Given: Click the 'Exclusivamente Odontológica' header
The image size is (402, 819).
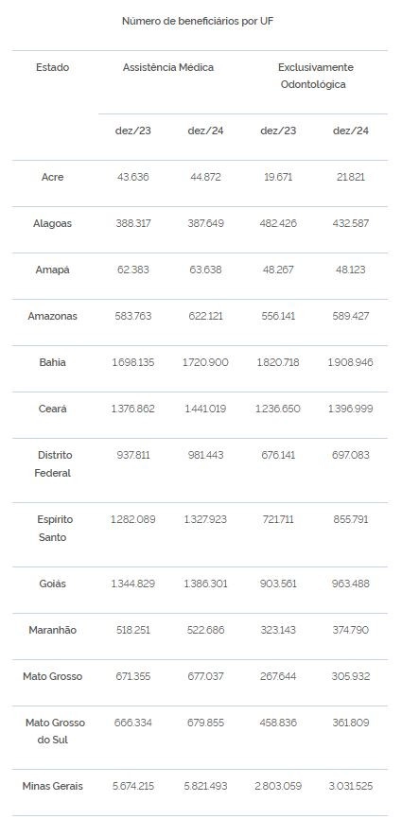Looking at the screenshot, I should [315, 76].
